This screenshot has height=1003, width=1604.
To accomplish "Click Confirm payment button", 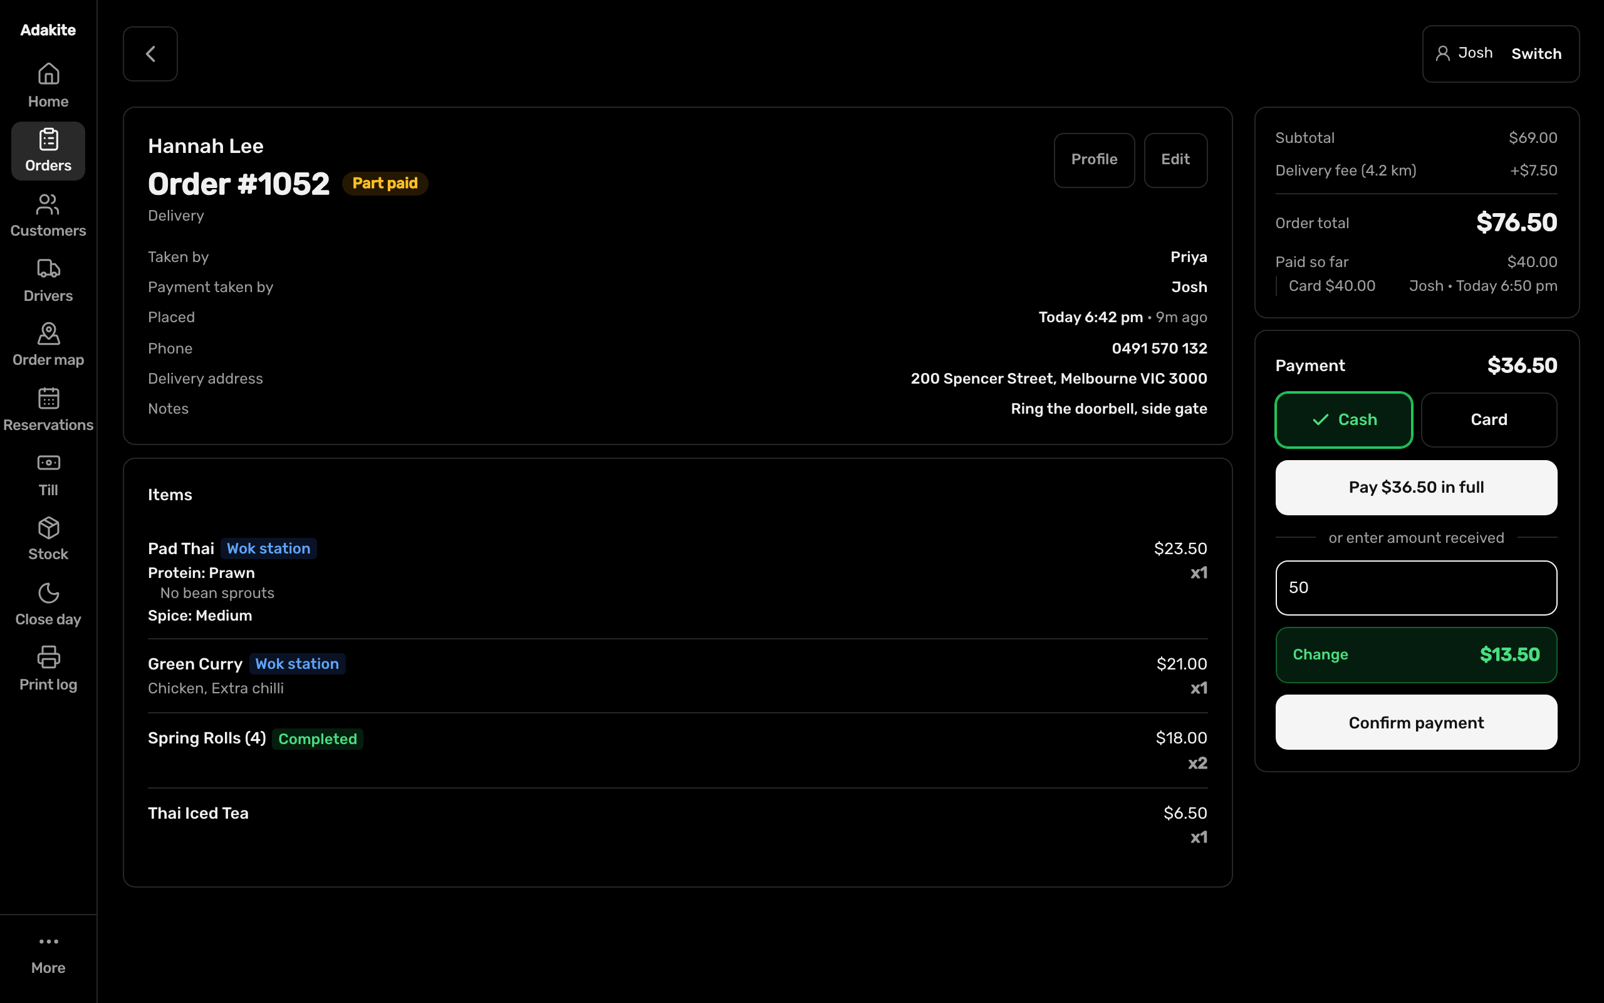I will tap(1416, 722).
